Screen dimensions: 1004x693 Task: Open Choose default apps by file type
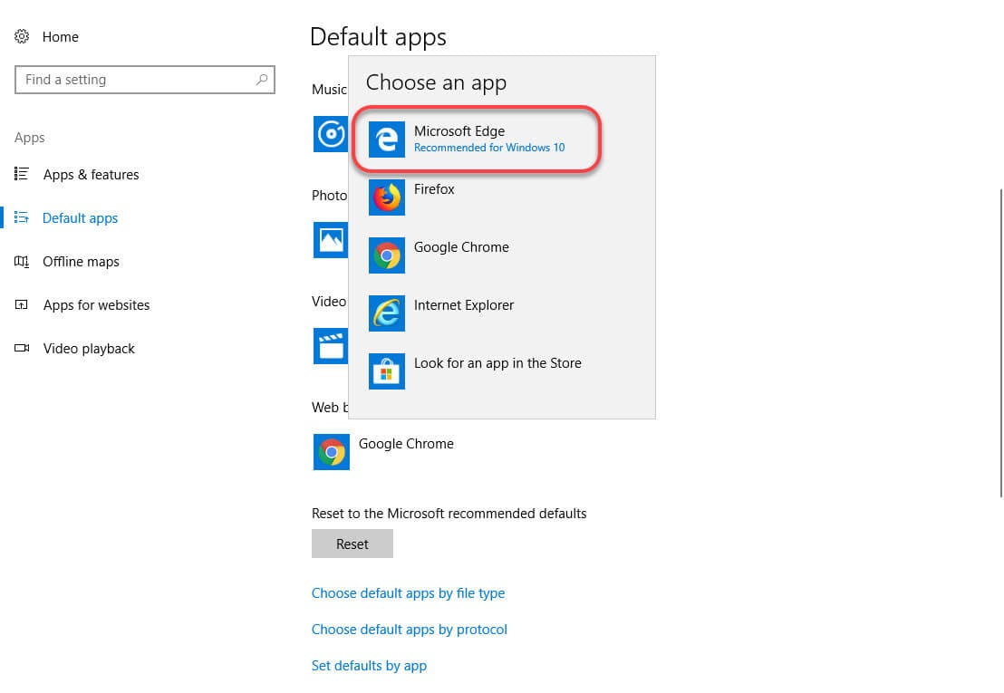point(408,593)
